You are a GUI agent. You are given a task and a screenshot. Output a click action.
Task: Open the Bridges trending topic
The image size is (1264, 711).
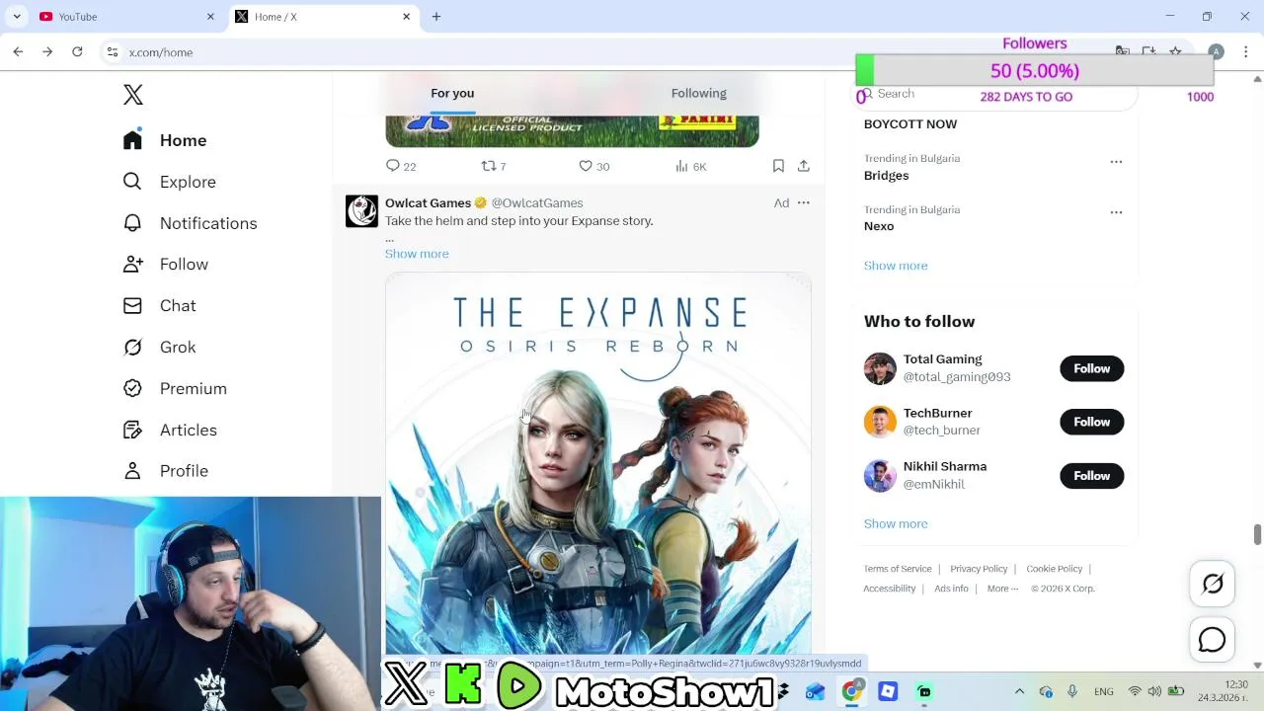click(887, 176)
